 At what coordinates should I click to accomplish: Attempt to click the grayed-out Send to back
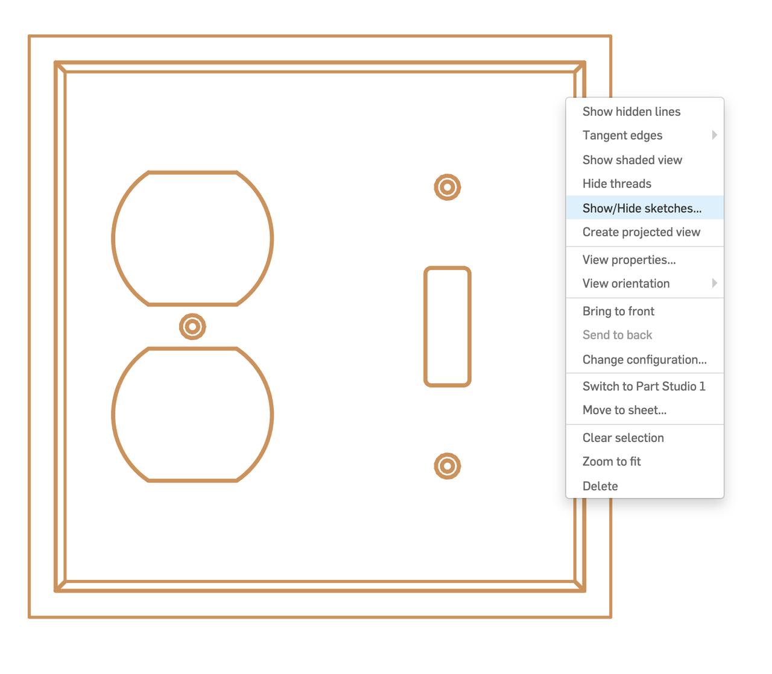tap(617, 335)
